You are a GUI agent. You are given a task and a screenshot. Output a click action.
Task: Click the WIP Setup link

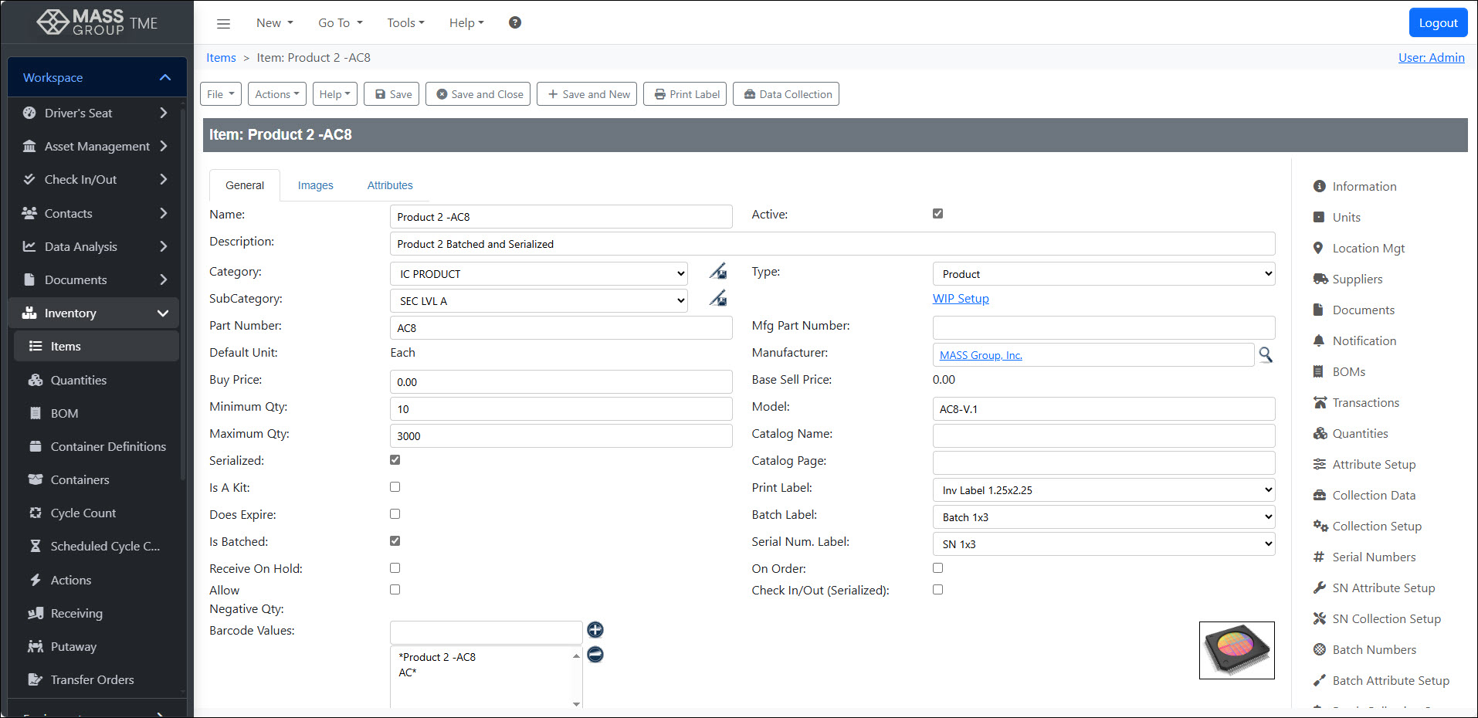(x=961, y=298)
